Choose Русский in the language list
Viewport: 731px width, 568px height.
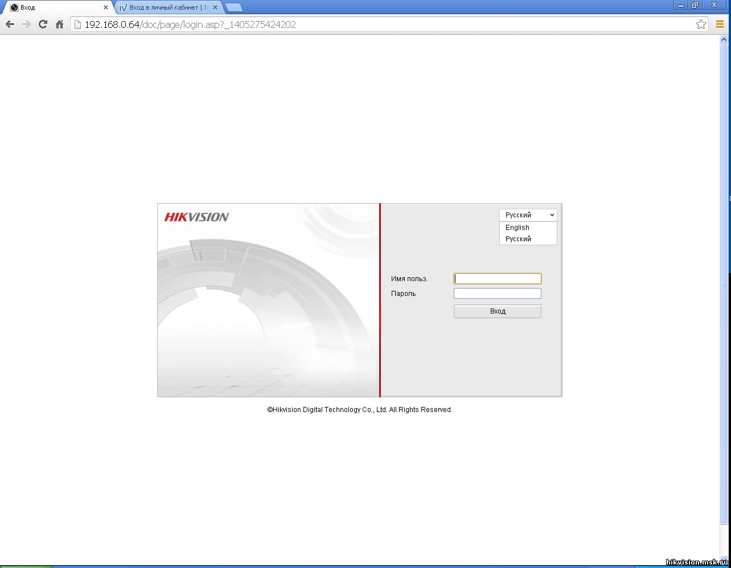[528, 239]
